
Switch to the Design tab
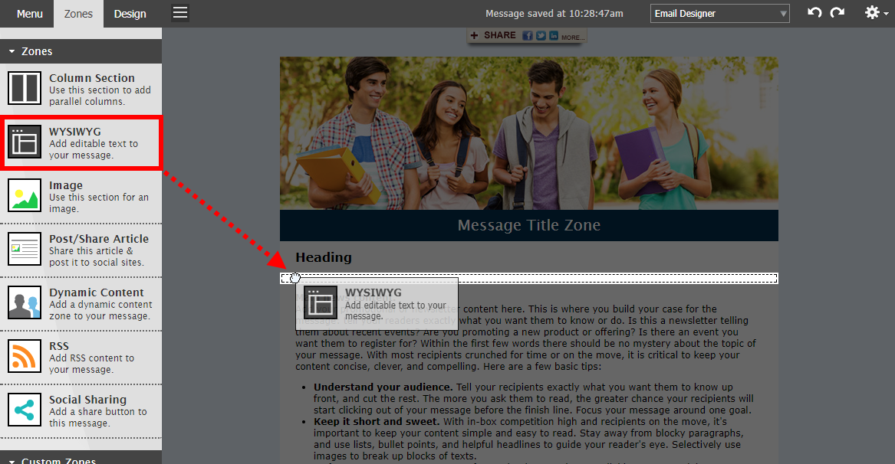(130, 13)
